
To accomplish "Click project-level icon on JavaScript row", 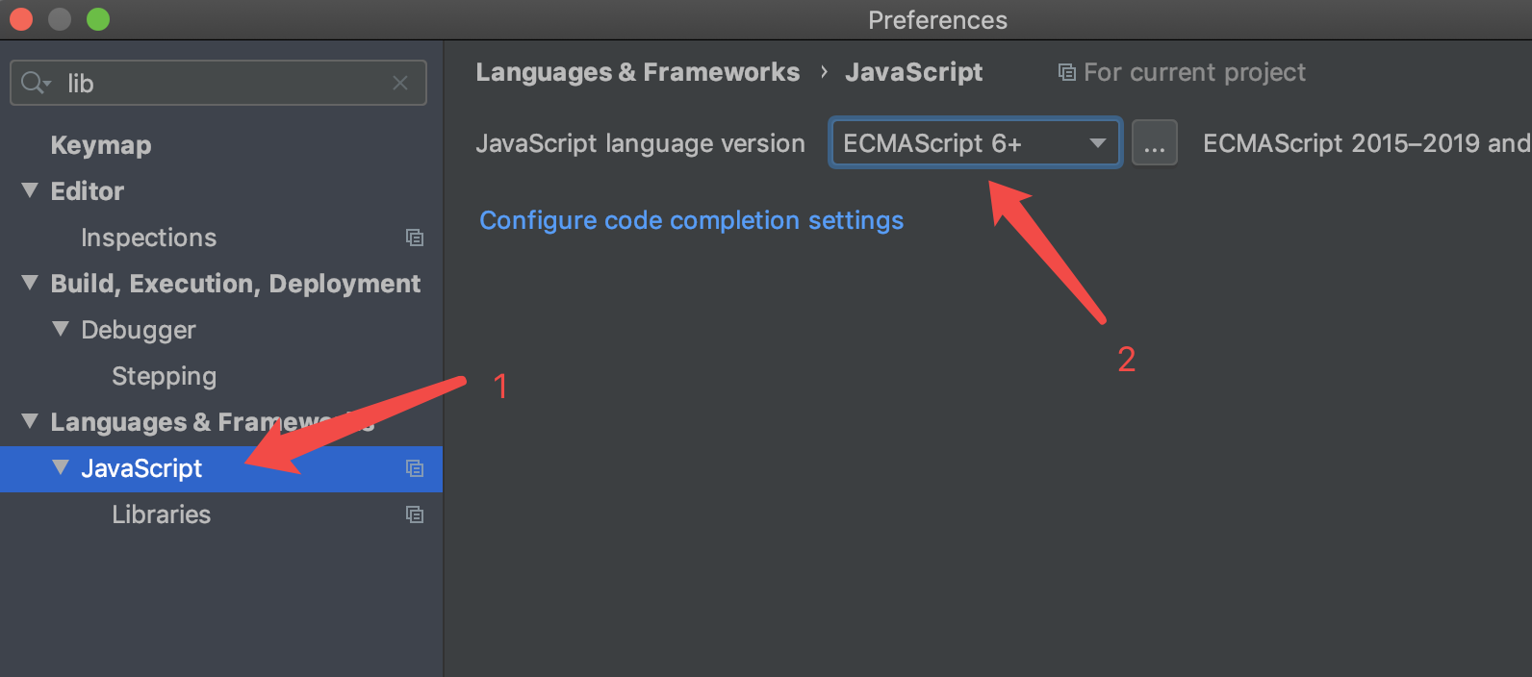I will [415, 468].
